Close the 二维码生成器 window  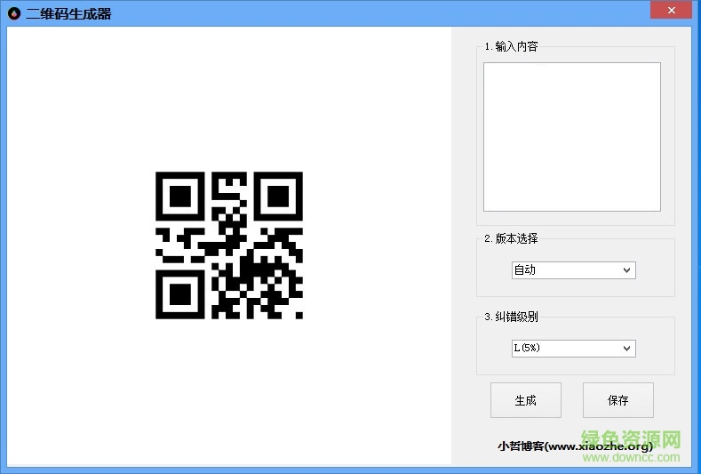point(671,10)
